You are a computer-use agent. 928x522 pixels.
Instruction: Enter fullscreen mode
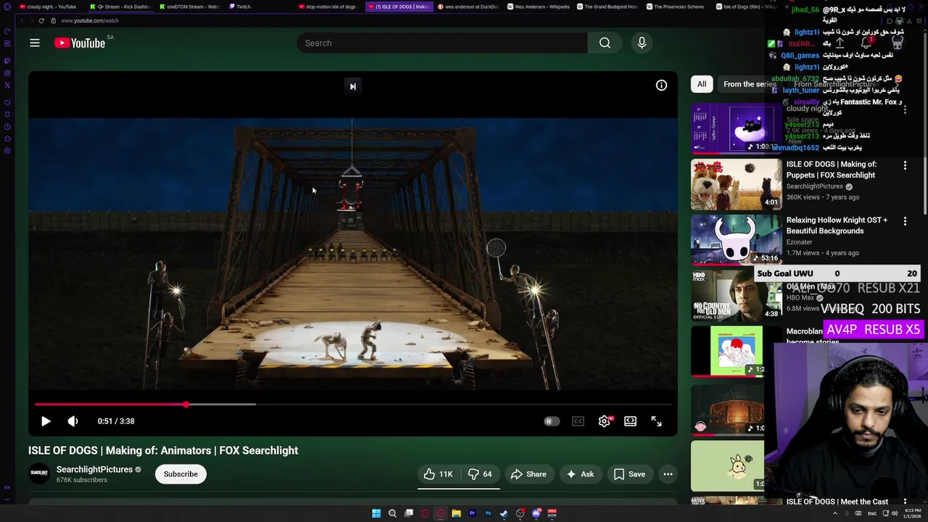(656, 421)
